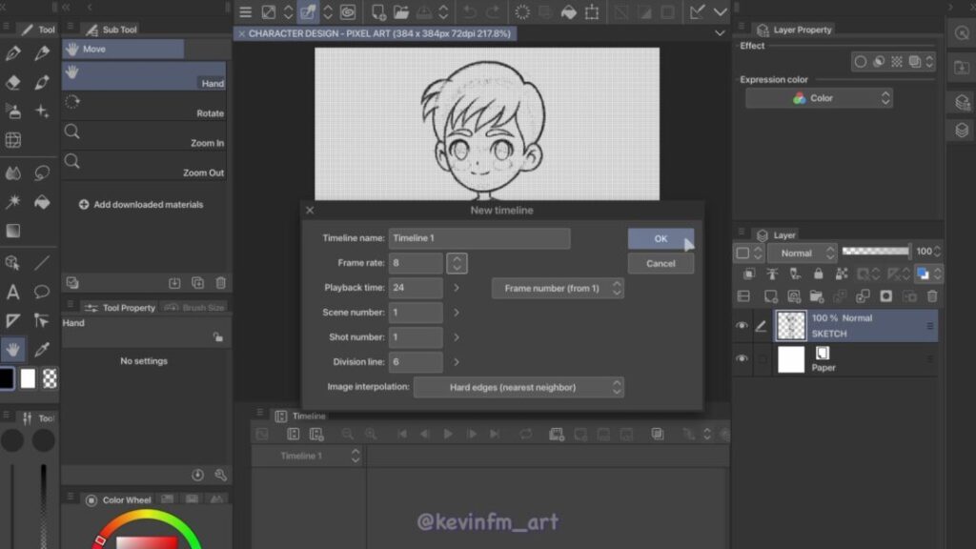The image size is (976, 549).
Task: Click Cancel in the New timeline dialog
Action: click(661, 263)
